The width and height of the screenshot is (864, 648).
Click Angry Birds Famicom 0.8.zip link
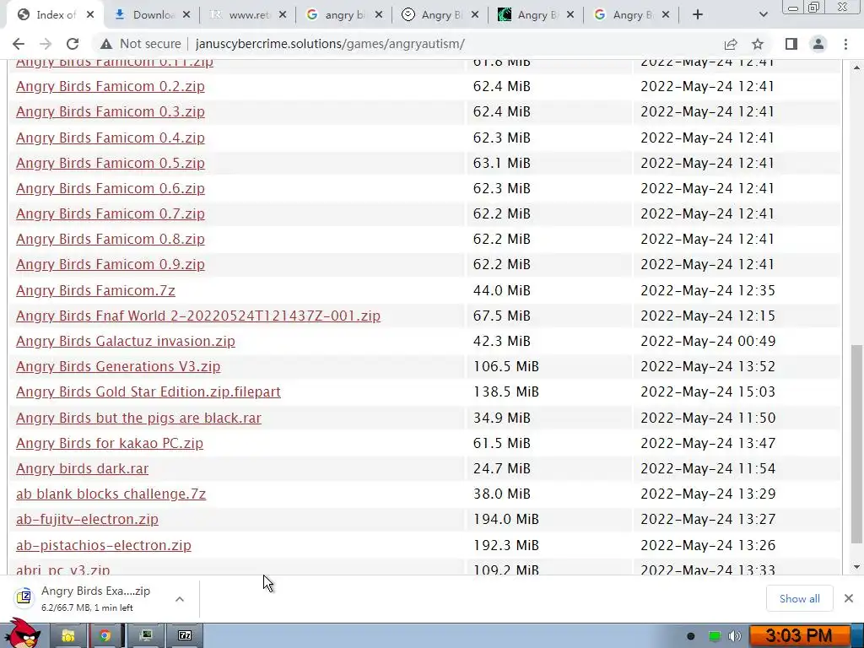pyautogui.click(x=111, y=239)
